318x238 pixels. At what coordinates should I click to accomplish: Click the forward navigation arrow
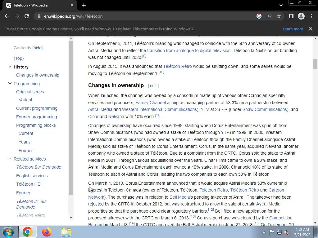coord(17,16)
